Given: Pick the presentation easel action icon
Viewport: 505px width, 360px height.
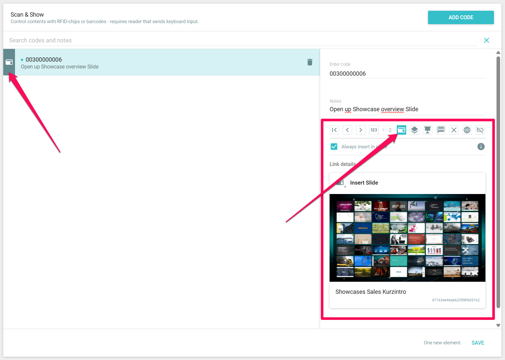Looking at the screenshot, I should [x=427, y=130].
